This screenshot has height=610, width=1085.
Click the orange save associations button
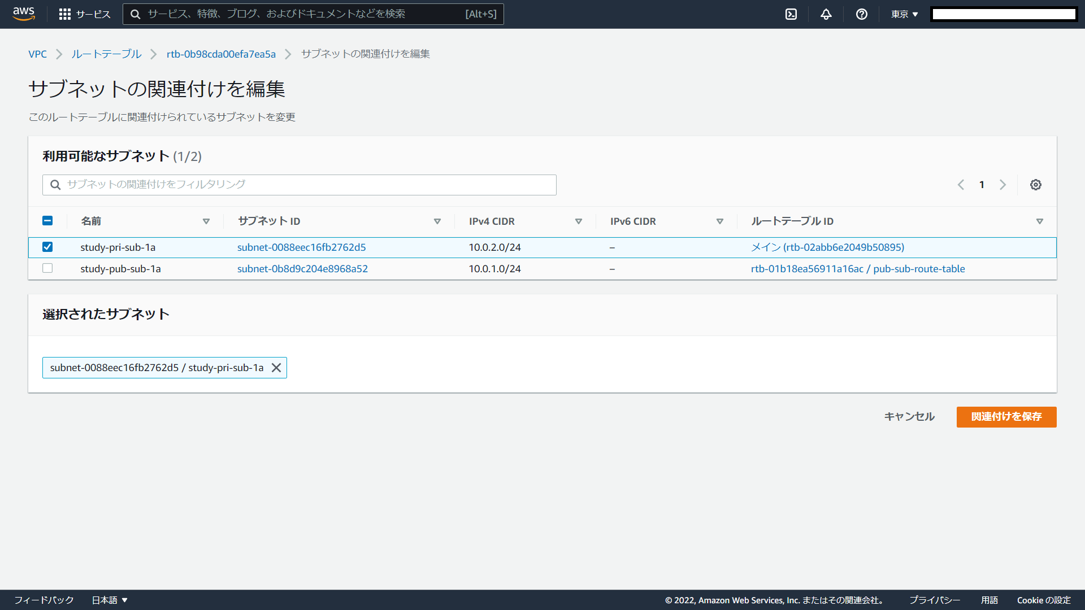click(1006, 417)
